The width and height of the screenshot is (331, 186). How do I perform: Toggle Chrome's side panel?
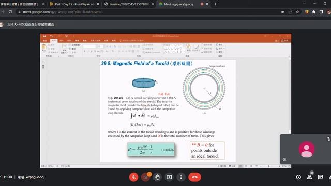[321, 12]
